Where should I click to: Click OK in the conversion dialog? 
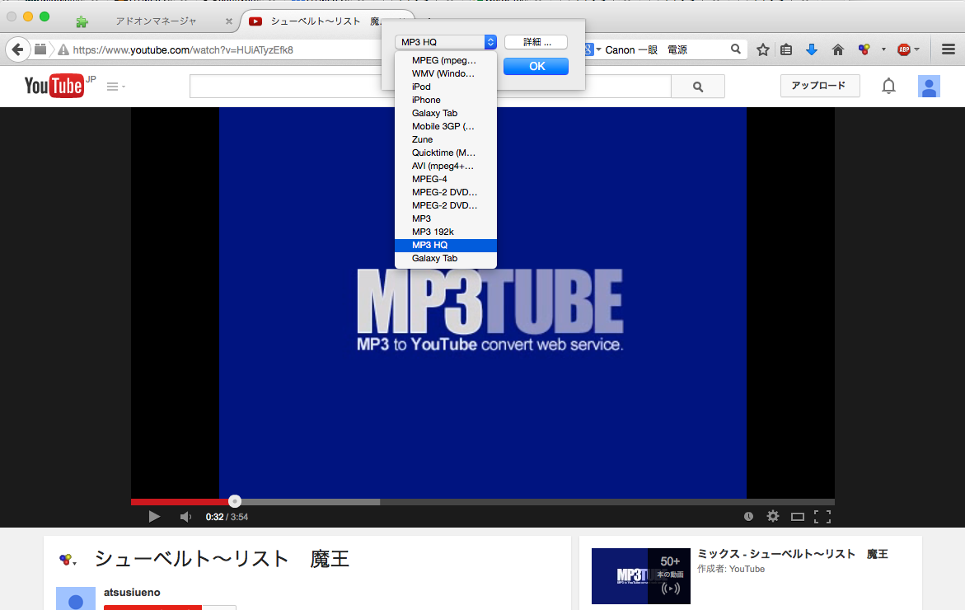click(536, 67)
